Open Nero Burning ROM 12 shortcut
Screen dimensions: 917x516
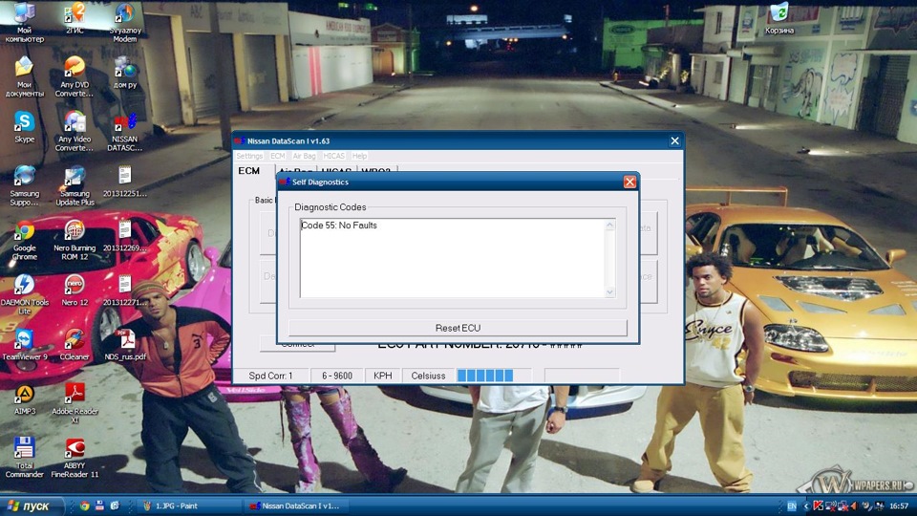(75, 240)
